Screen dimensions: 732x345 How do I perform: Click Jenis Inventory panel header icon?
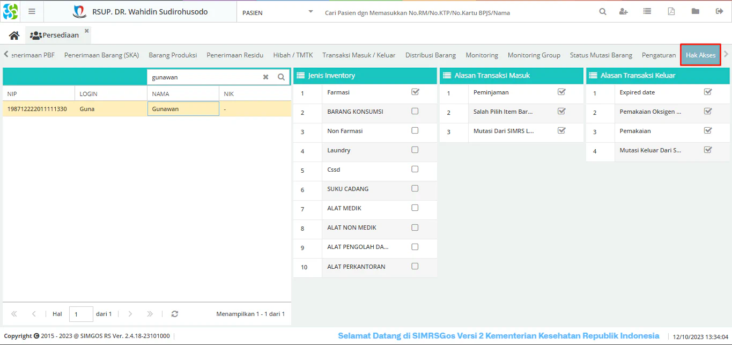tap(301, 76)
